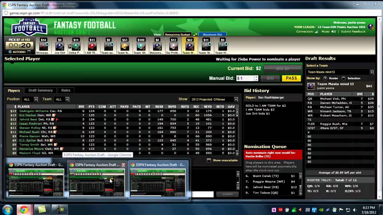Close the middle Chrome preview thumbnail
The image size is (383, 215).
coord(123,165)
